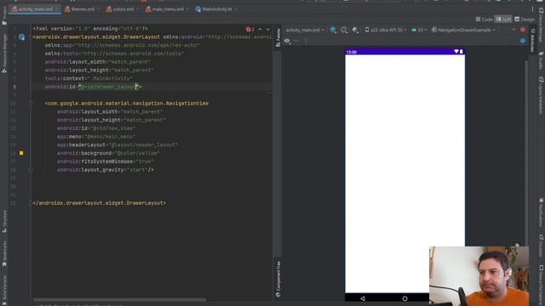Click the gutter class icon beside DrawerLayout line
This screenshot has width=545, height=306.
pos(21,37)
